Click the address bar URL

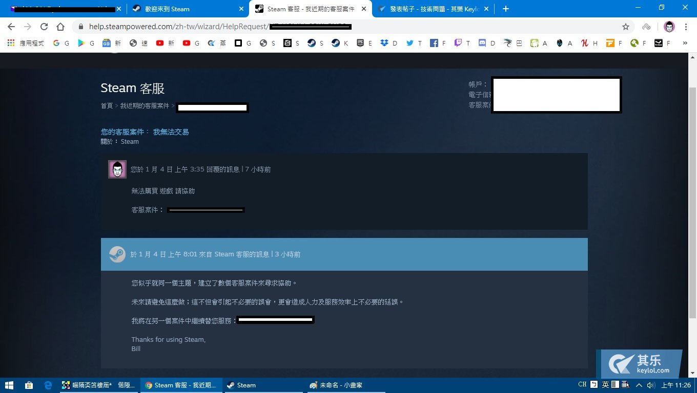[220, 27]
